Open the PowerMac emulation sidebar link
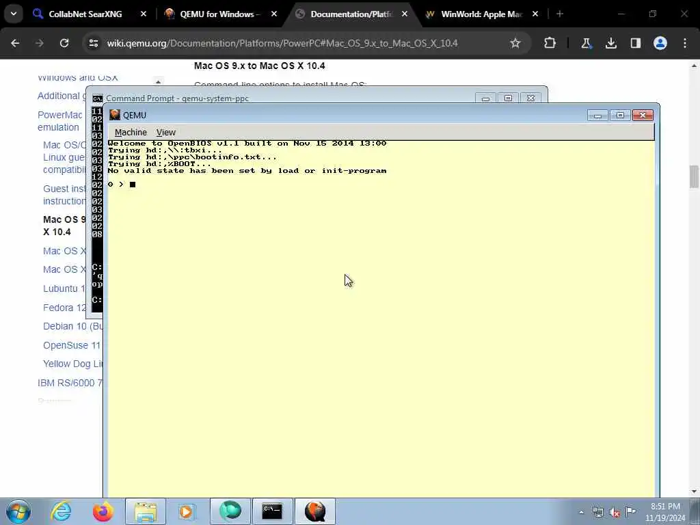 (x=60, y=121)
